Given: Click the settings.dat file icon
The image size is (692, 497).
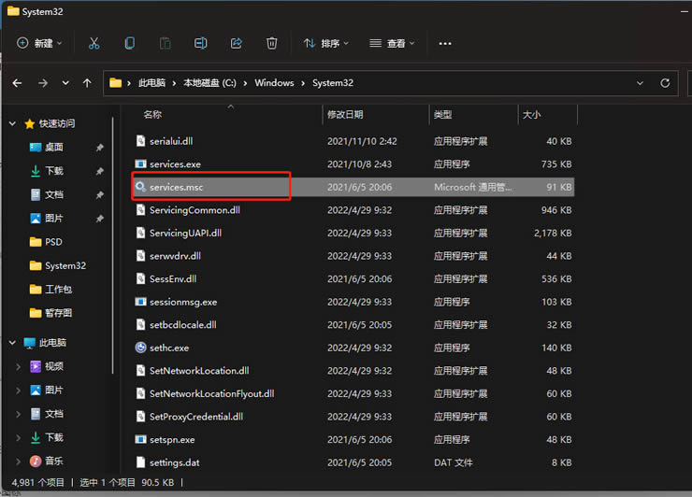Looking at the screenshot, I should pos(140,462).
